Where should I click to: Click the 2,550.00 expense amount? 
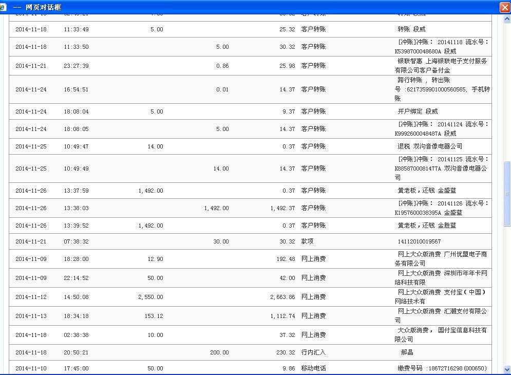point(150,297)
